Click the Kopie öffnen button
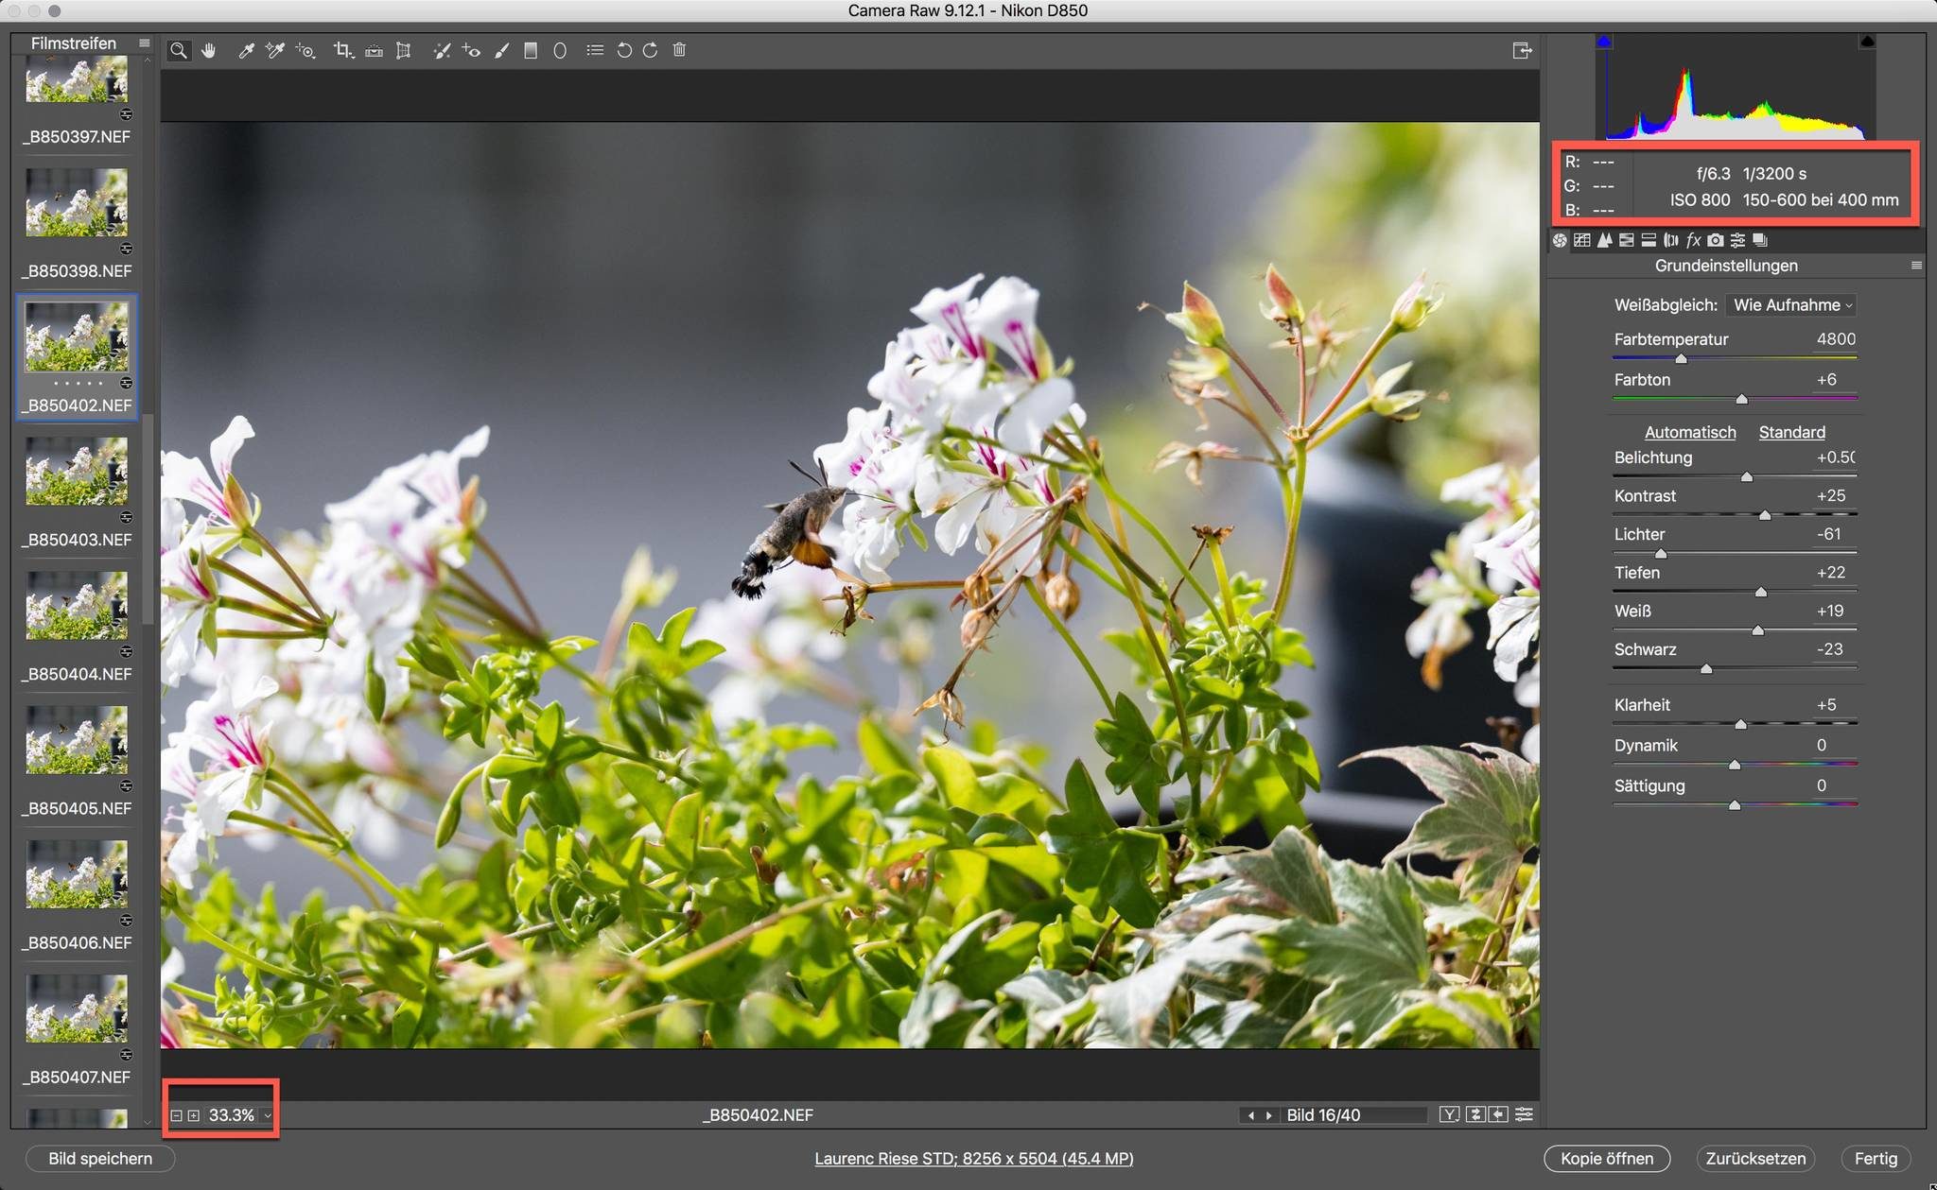The height and width of the screenshot is (1190, 1937). click(x=1607, y=1158)
